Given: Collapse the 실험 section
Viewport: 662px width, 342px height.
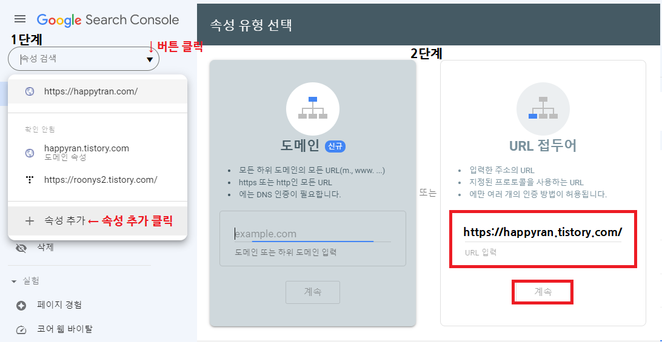Looking at the screenshot, I should 14,281.
